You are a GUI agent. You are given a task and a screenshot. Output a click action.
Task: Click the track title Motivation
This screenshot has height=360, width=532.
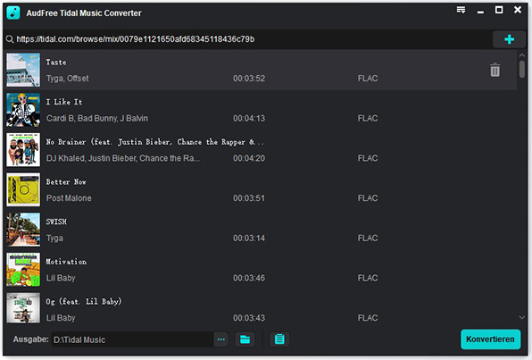66,262
